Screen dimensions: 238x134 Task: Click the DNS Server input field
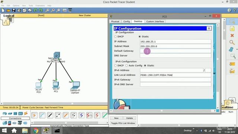coord(175,55)
